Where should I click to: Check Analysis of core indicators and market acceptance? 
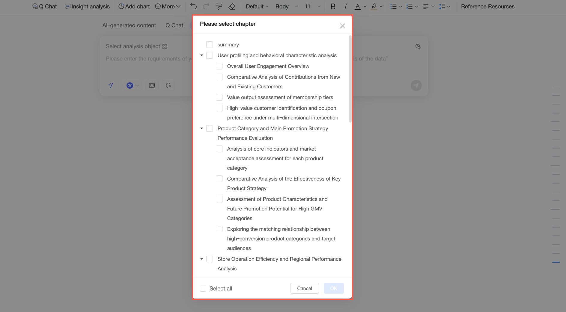[219, 149]
